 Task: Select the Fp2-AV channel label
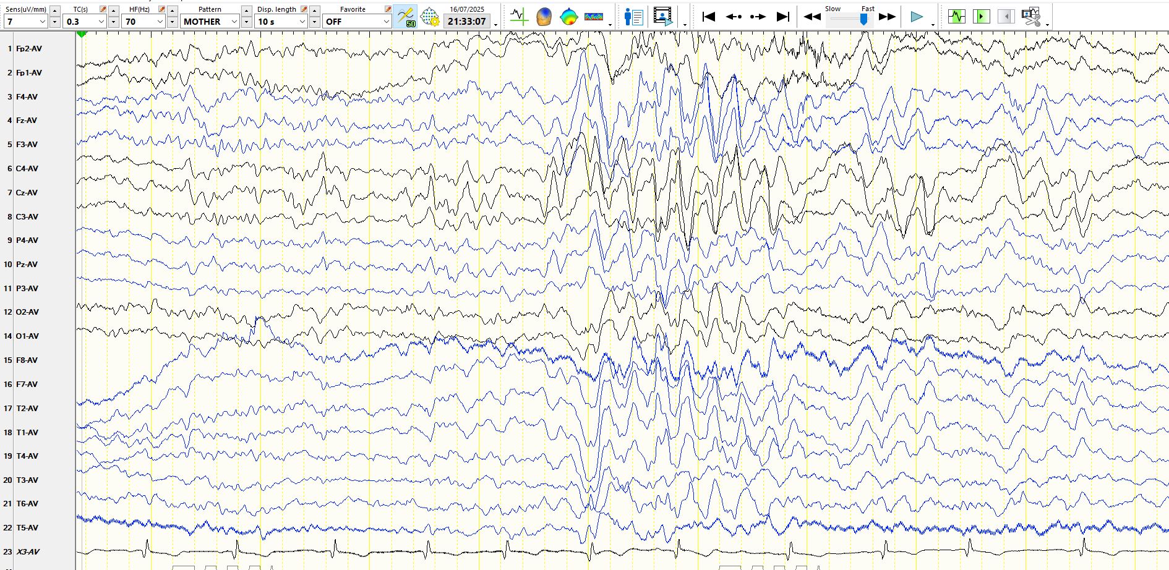coord(29,49)
